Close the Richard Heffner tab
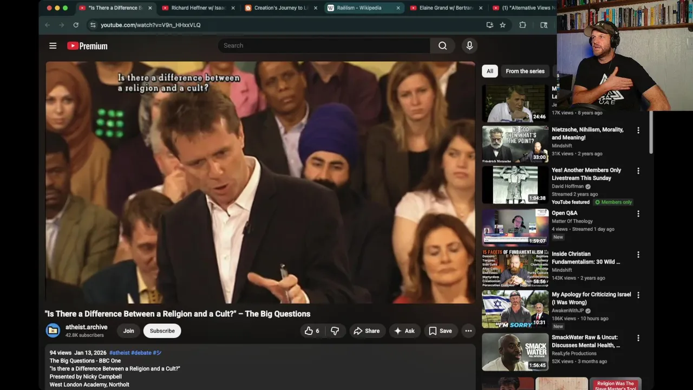The height and width of the screenshot is (390, 693). (233, 8)
